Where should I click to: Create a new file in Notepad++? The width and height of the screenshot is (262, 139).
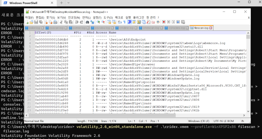pos(27,22)
